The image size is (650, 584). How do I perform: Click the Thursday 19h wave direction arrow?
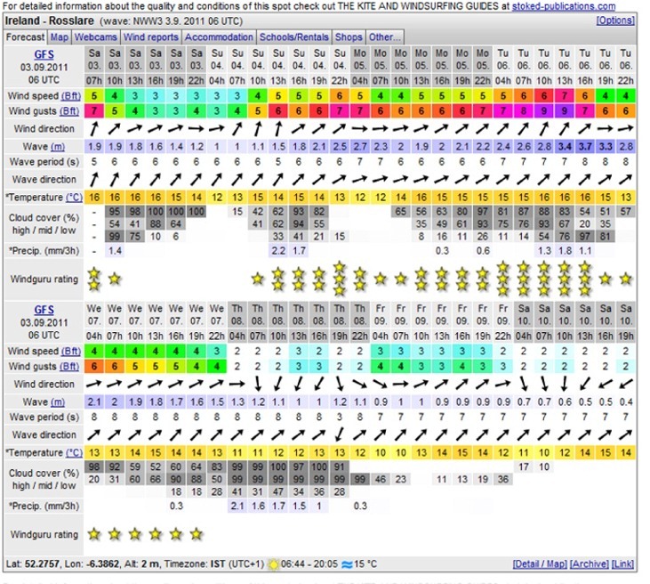coord(340,434)
